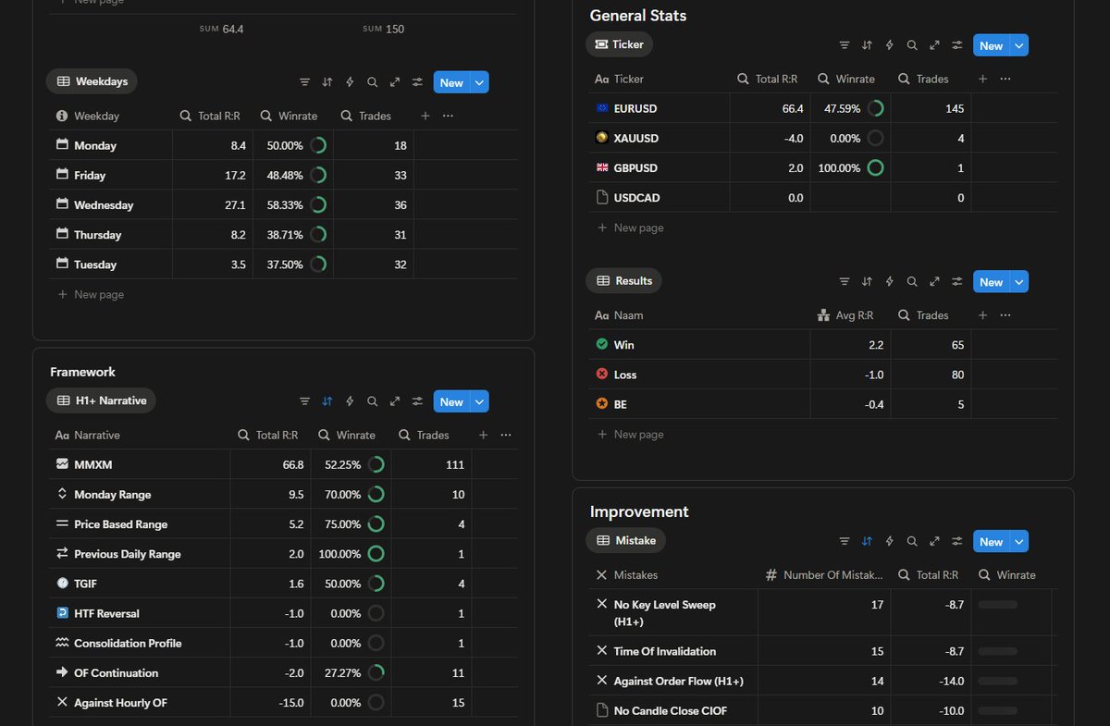Click New button in Weekdays view
Screen dimensions: 1110x726
click(451, 82)
